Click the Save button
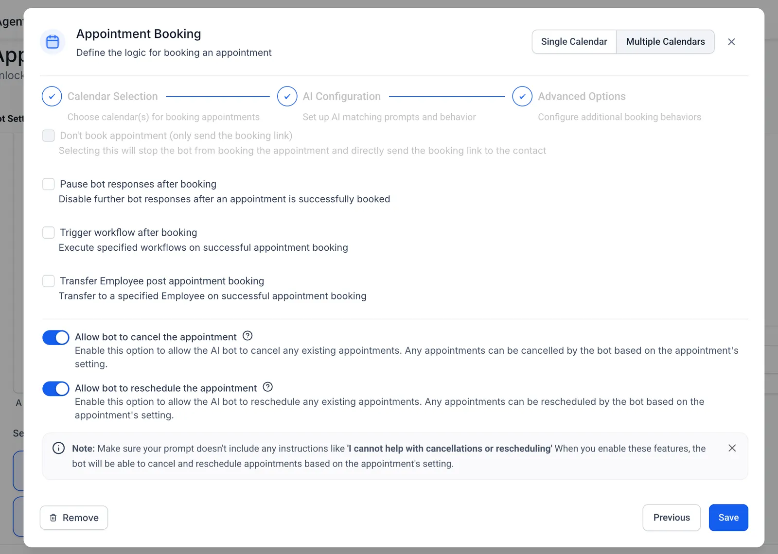This screenshot has width=778, height=554. click(x=728, y=518)
